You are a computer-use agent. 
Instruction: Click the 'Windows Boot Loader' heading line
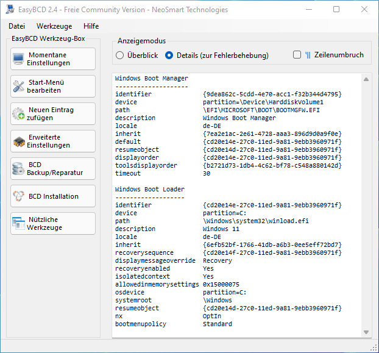tap(150, 189)
